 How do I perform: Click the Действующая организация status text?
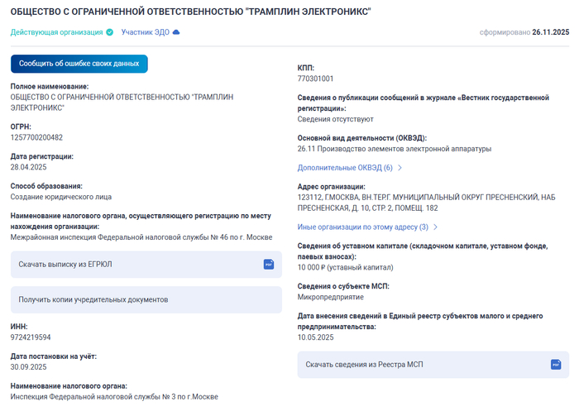(x=56, y=32)
